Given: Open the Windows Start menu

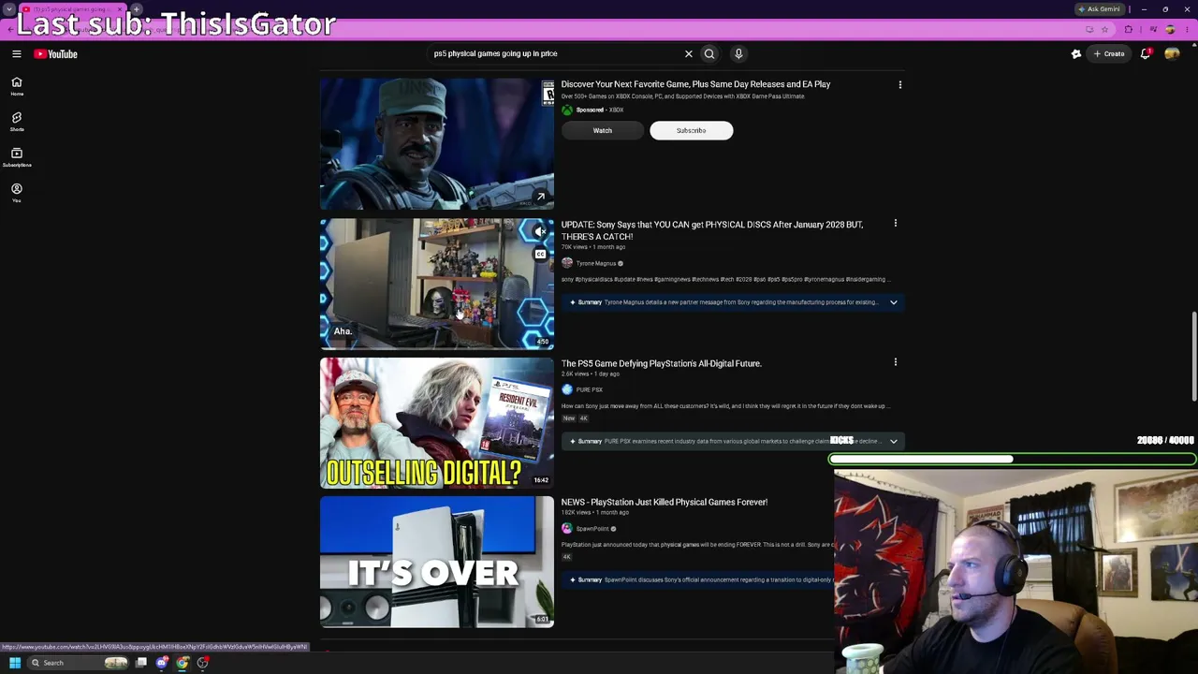Looking at the screenshot, I should pos(15,663).
